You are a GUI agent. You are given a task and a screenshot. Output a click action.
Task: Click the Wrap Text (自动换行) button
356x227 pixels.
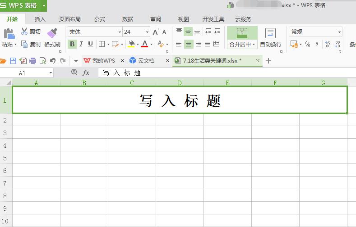(270, 37)
